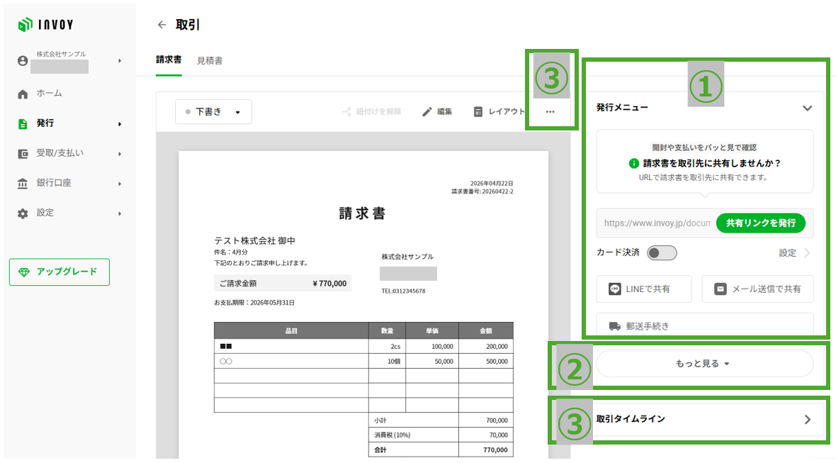This screenshot has width=836, height=463.
Task: Click the レイアウト toolbar button
Action: [499, 111]
